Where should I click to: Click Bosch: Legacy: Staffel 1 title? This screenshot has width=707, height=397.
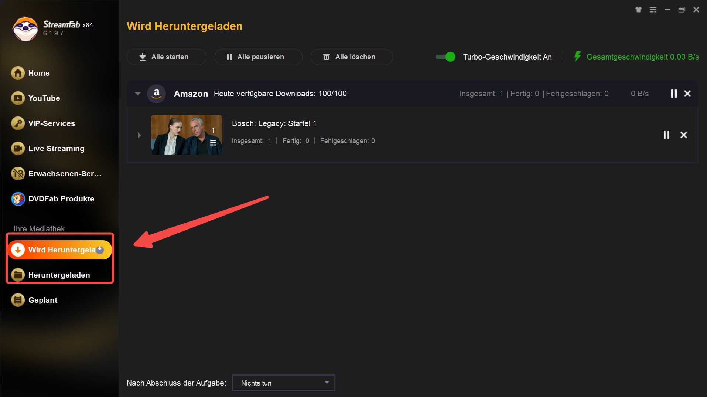click(274, 123)
